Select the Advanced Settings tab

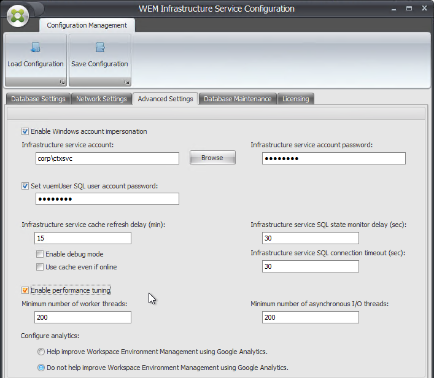tap(165, 99)
